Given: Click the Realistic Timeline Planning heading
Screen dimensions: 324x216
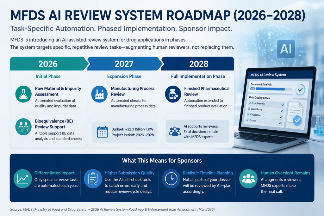Looking at the screenshot, I should tap(208, 173).
